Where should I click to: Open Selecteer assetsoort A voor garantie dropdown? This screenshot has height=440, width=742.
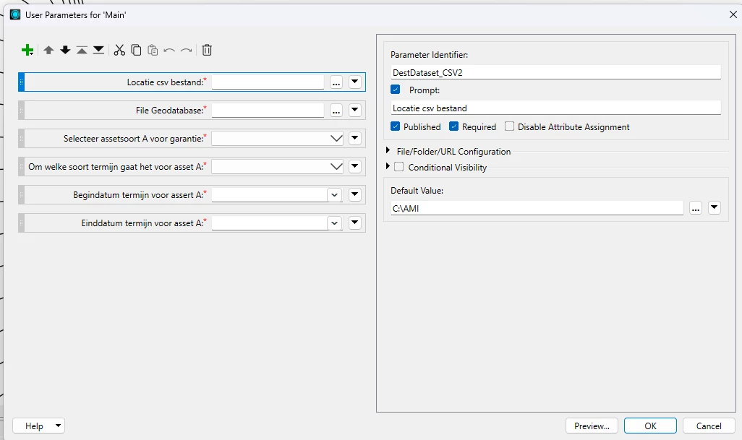336,139
